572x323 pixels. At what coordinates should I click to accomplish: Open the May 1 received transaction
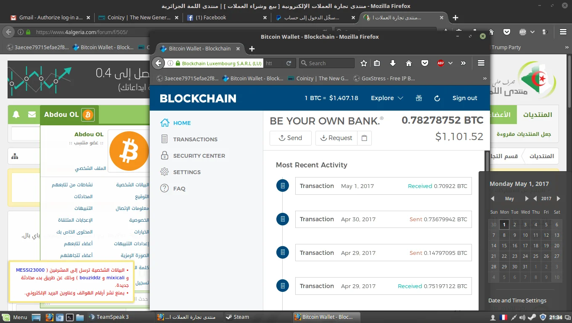[383, 186]
